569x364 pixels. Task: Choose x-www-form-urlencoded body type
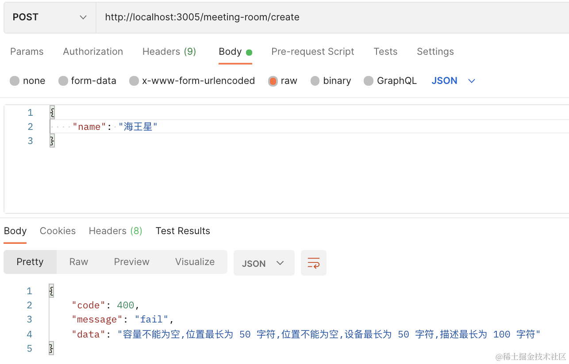click(134, 81)
